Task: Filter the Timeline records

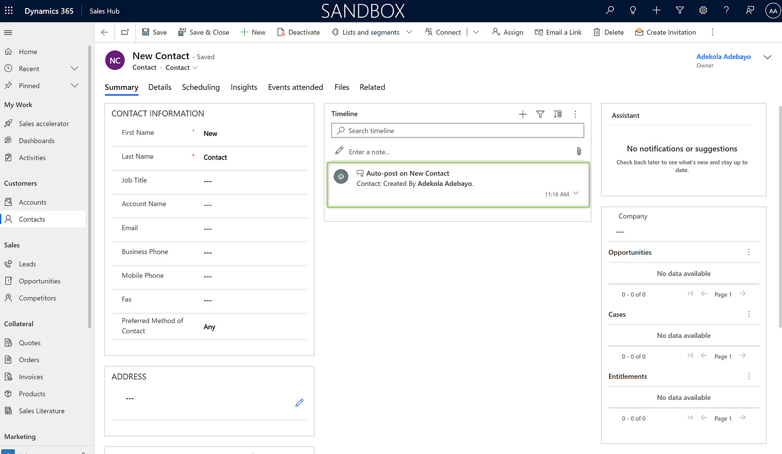Action: 540,114
